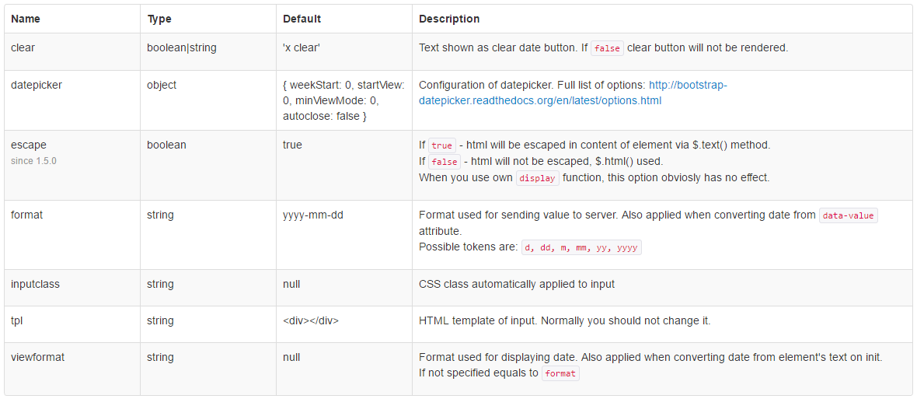Select the 'datepicker' option name

37,85
